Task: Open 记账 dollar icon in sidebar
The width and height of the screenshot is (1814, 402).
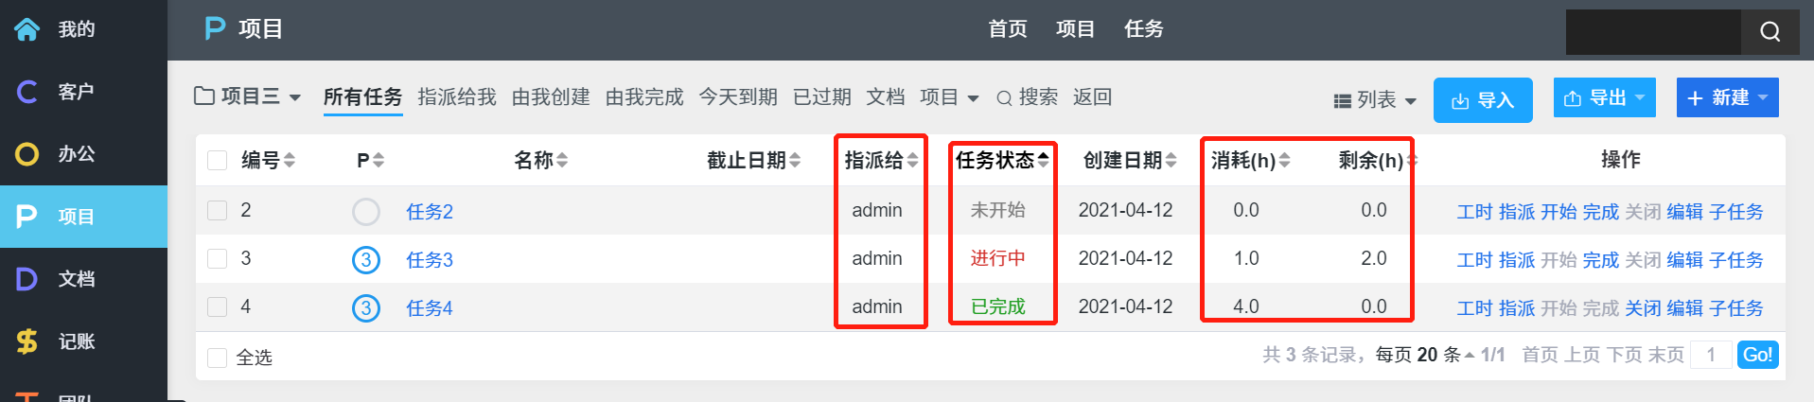Action: coord(27,341)
